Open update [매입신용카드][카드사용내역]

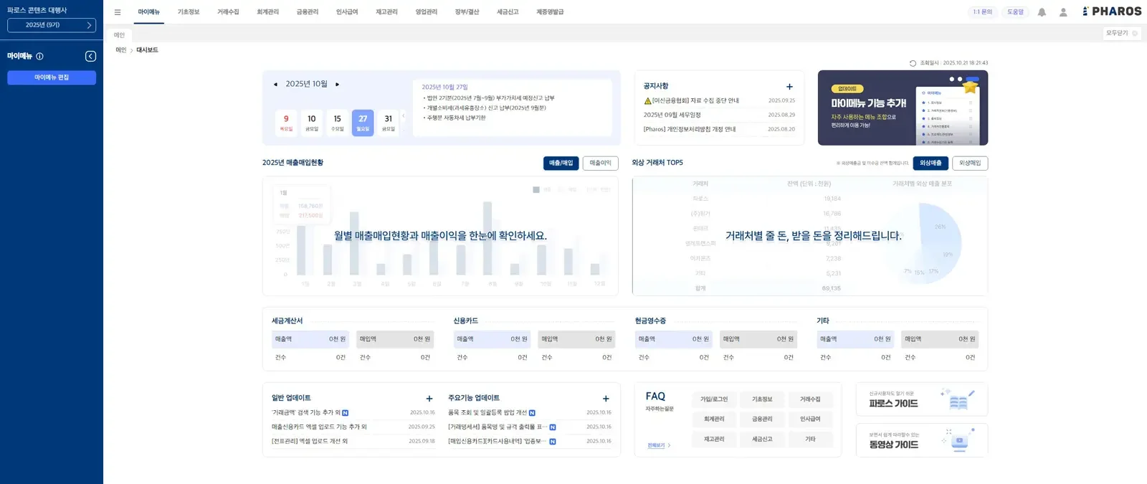point(502,441)
